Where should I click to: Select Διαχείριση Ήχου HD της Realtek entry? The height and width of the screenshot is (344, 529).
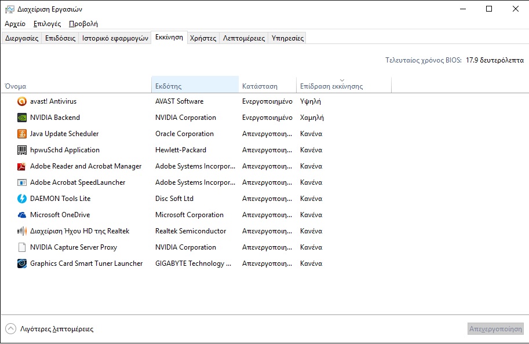(x=79, y=231)
